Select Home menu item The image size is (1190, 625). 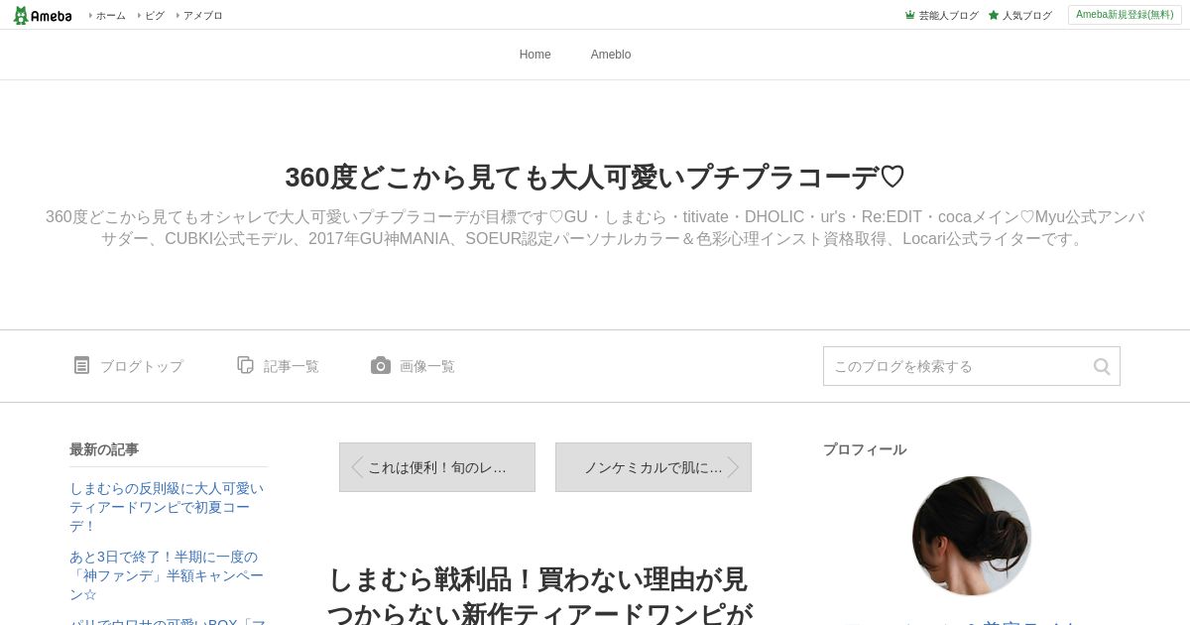tap(535, 55)
